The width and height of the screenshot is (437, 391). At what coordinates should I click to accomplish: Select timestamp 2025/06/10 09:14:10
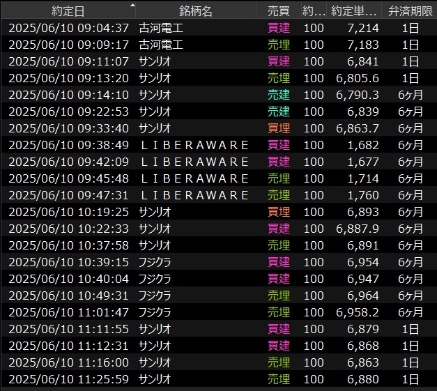pos(68,95)
